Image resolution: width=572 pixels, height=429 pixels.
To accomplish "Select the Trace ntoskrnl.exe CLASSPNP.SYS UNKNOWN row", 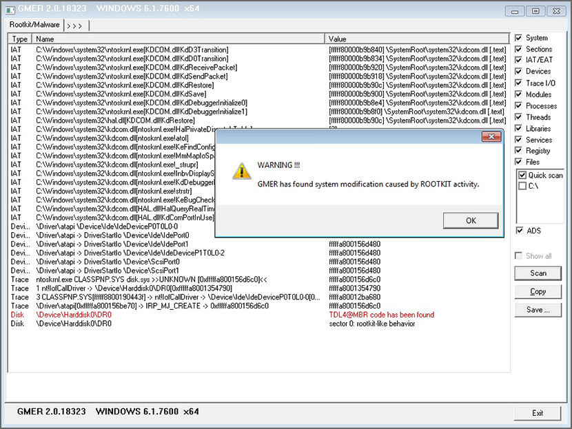I will 258,280.
